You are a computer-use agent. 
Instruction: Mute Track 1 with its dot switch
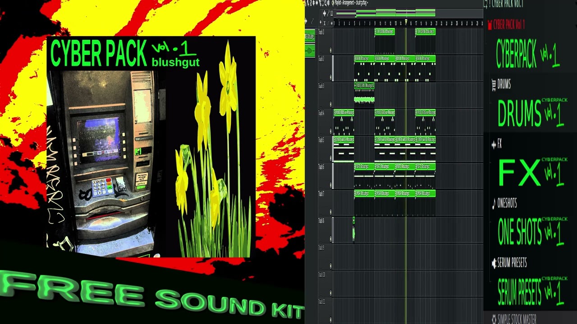(x=330, y=50)
